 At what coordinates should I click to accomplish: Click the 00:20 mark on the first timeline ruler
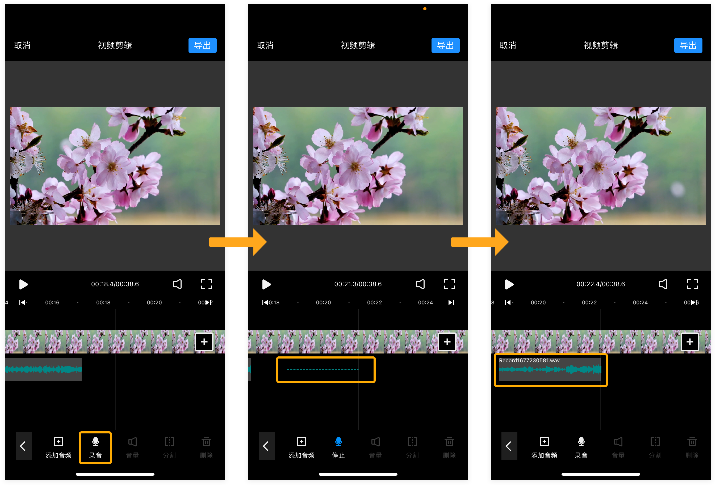[154, 302]
